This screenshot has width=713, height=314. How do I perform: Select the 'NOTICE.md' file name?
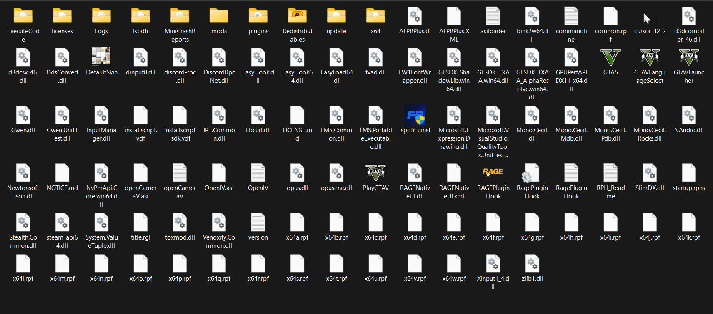click(x=63, y=188)
